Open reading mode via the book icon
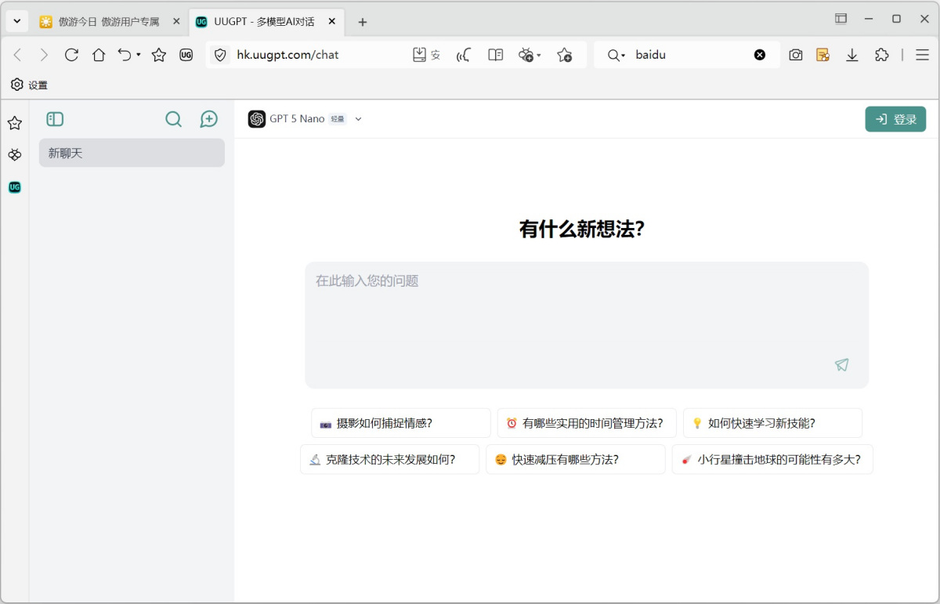Screen dimensions: 940x604 (x=495, y=54)
